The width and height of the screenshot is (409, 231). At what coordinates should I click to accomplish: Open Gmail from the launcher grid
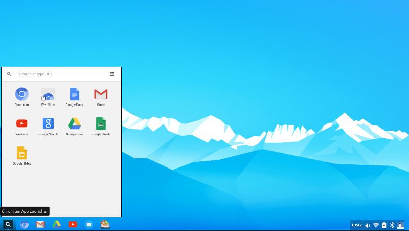pos(101,95)
